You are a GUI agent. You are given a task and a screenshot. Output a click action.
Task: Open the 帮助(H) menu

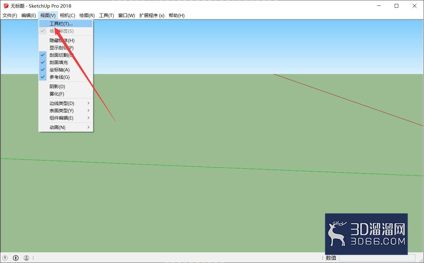point(177,16)
